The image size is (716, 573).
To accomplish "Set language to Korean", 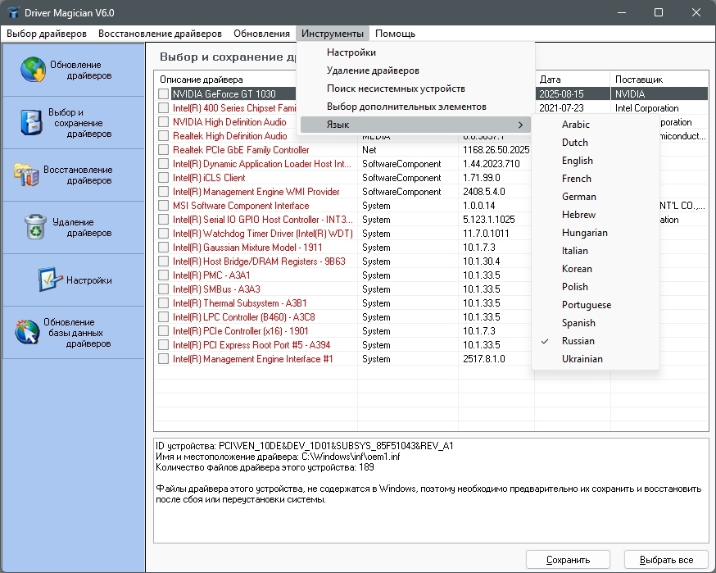I will pos(595,269).
